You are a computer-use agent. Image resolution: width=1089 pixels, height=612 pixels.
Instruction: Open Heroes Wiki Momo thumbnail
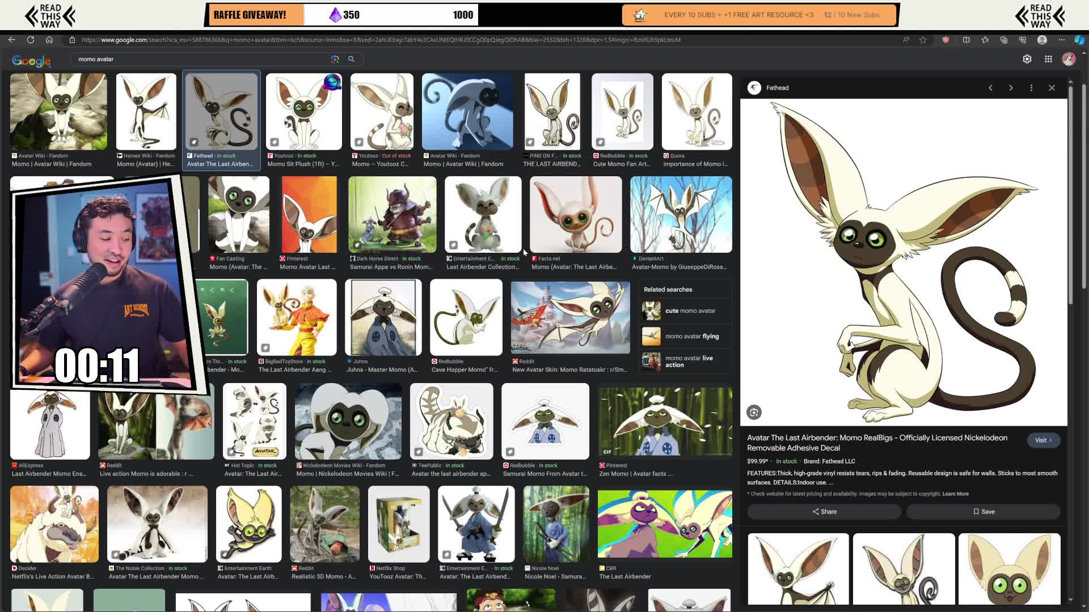tap(146, 112)
